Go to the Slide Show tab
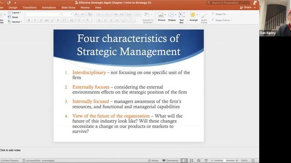Viewport: 291px width, 163px height. point(68,8)
